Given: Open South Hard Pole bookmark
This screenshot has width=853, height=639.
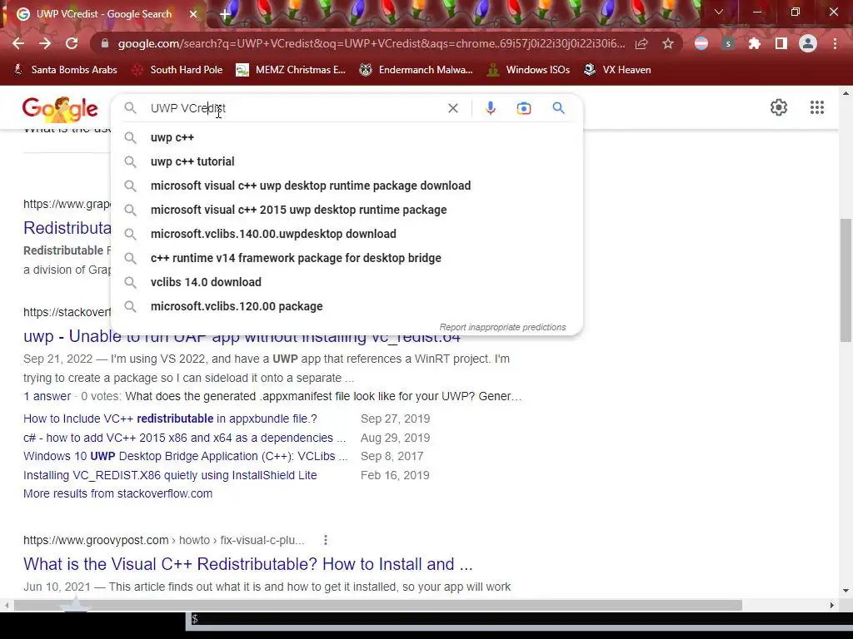Looking at the screenshot, I should [178, 70].
